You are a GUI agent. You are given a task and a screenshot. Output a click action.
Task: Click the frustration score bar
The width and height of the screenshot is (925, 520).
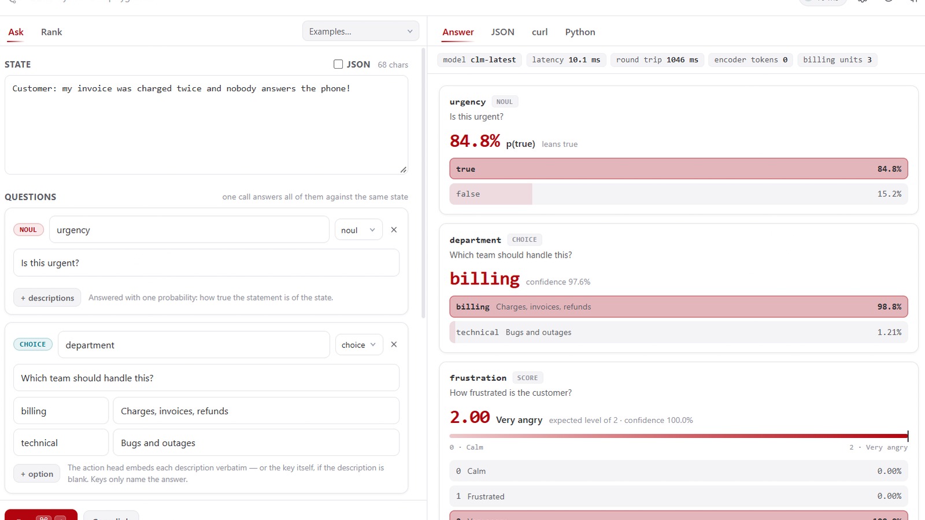[x=679, y=436]
